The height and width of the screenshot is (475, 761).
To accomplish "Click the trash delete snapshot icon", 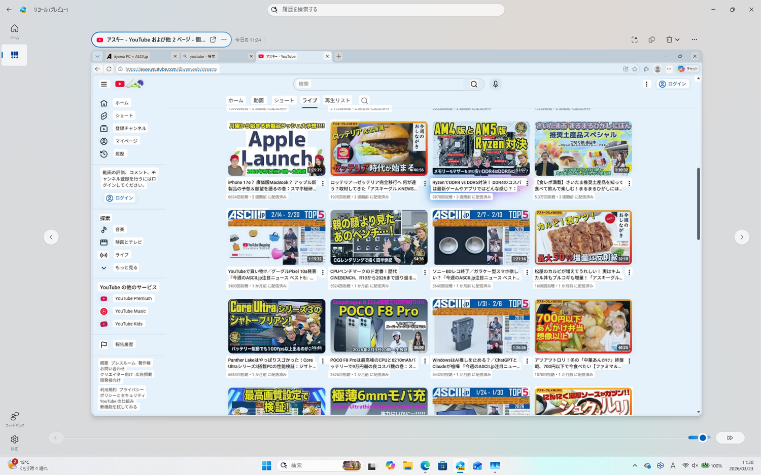I will coord(669,39).
